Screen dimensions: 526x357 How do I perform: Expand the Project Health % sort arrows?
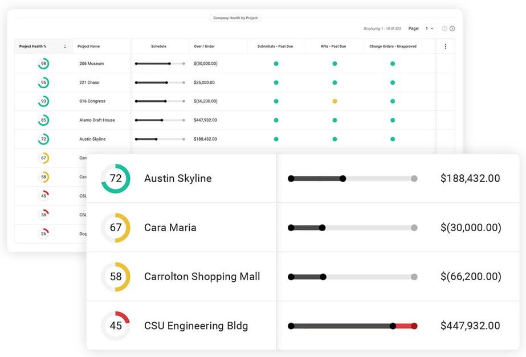(x=64, y=46)
